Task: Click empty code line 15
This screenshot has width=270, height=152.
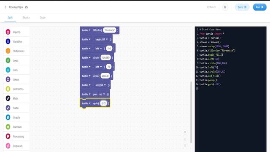Action: [231, 89]
